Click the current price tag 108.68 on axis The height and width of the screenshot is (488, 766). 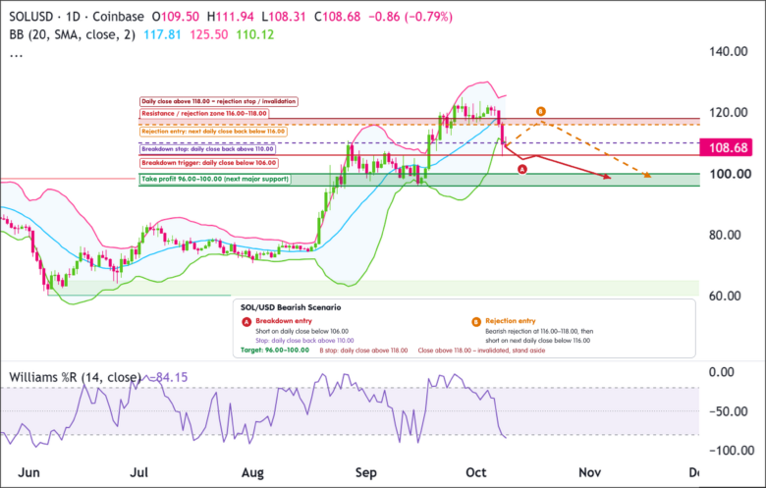click(726, 147)
